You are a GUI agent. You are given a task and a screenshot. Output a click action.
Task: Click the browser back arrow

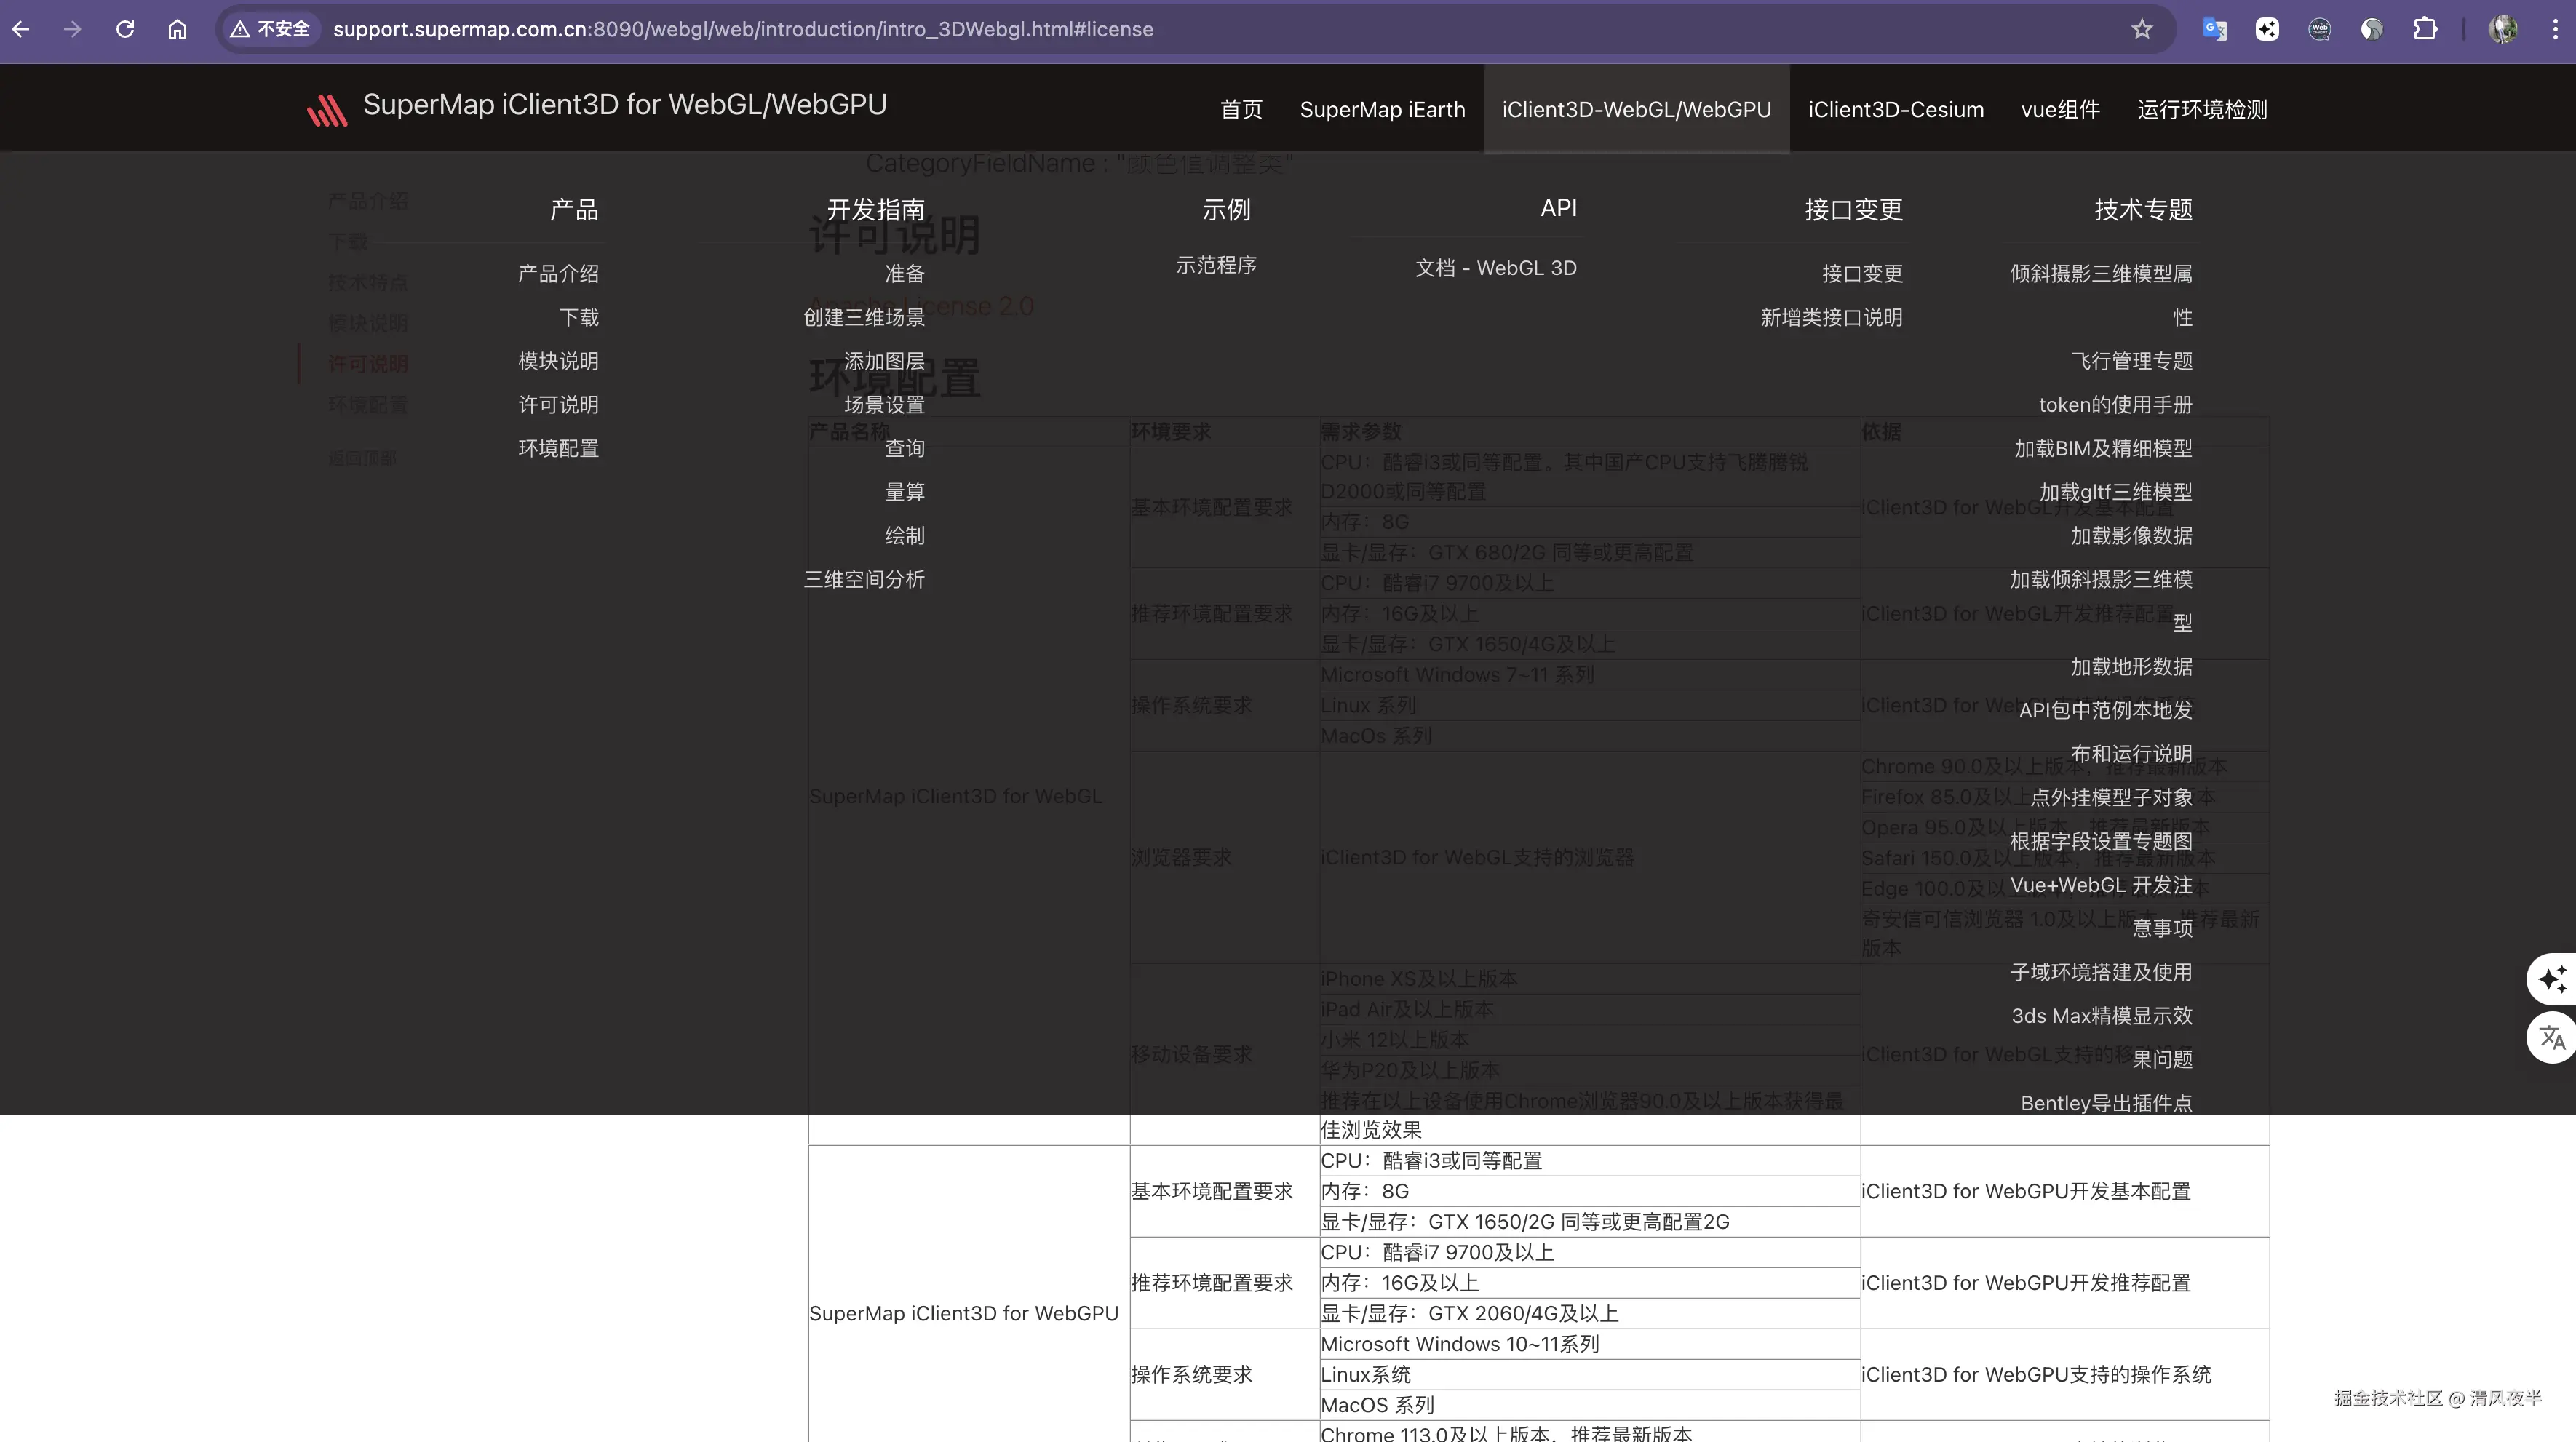click(21, 29)
